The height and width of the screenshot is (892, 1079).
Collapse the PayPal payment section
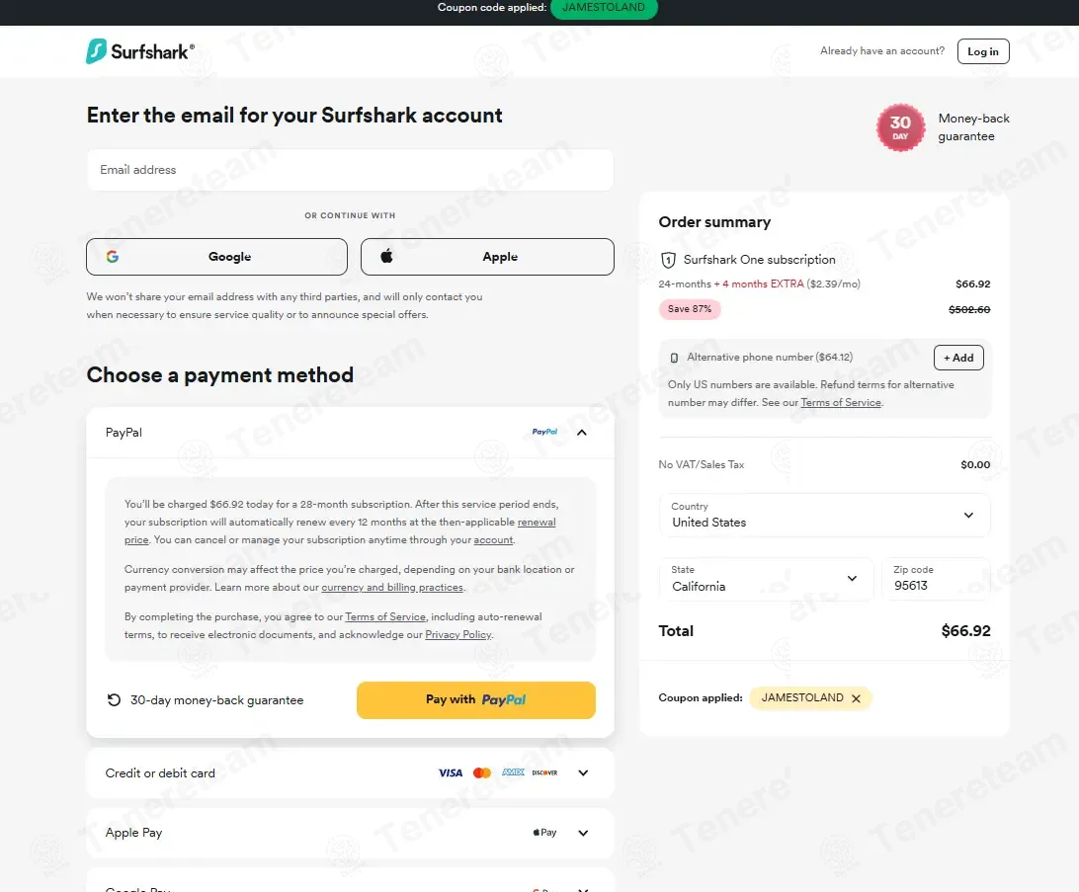(582, 433)
